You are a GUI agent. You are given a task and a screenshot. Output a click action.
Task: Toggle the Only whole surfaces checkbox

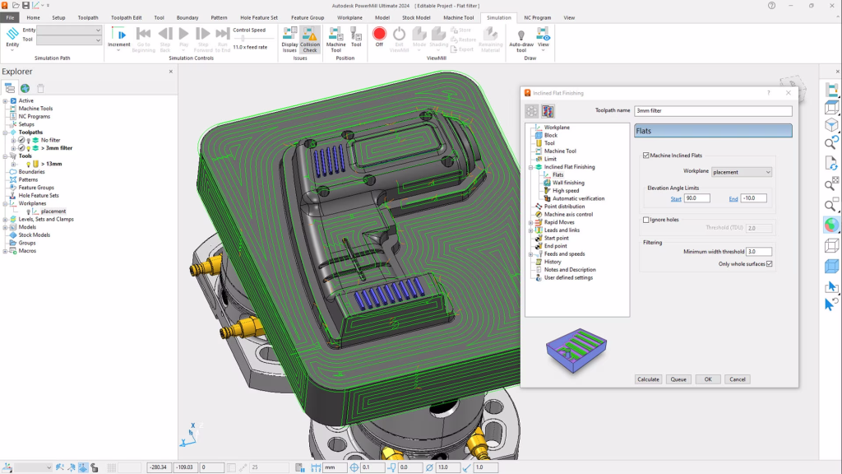pyautogui.click(x=769, y=263)
